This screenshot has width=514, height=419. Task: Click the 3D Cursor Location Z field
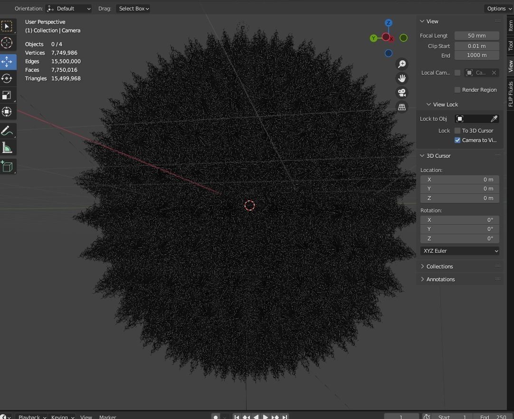pos(459,198)
